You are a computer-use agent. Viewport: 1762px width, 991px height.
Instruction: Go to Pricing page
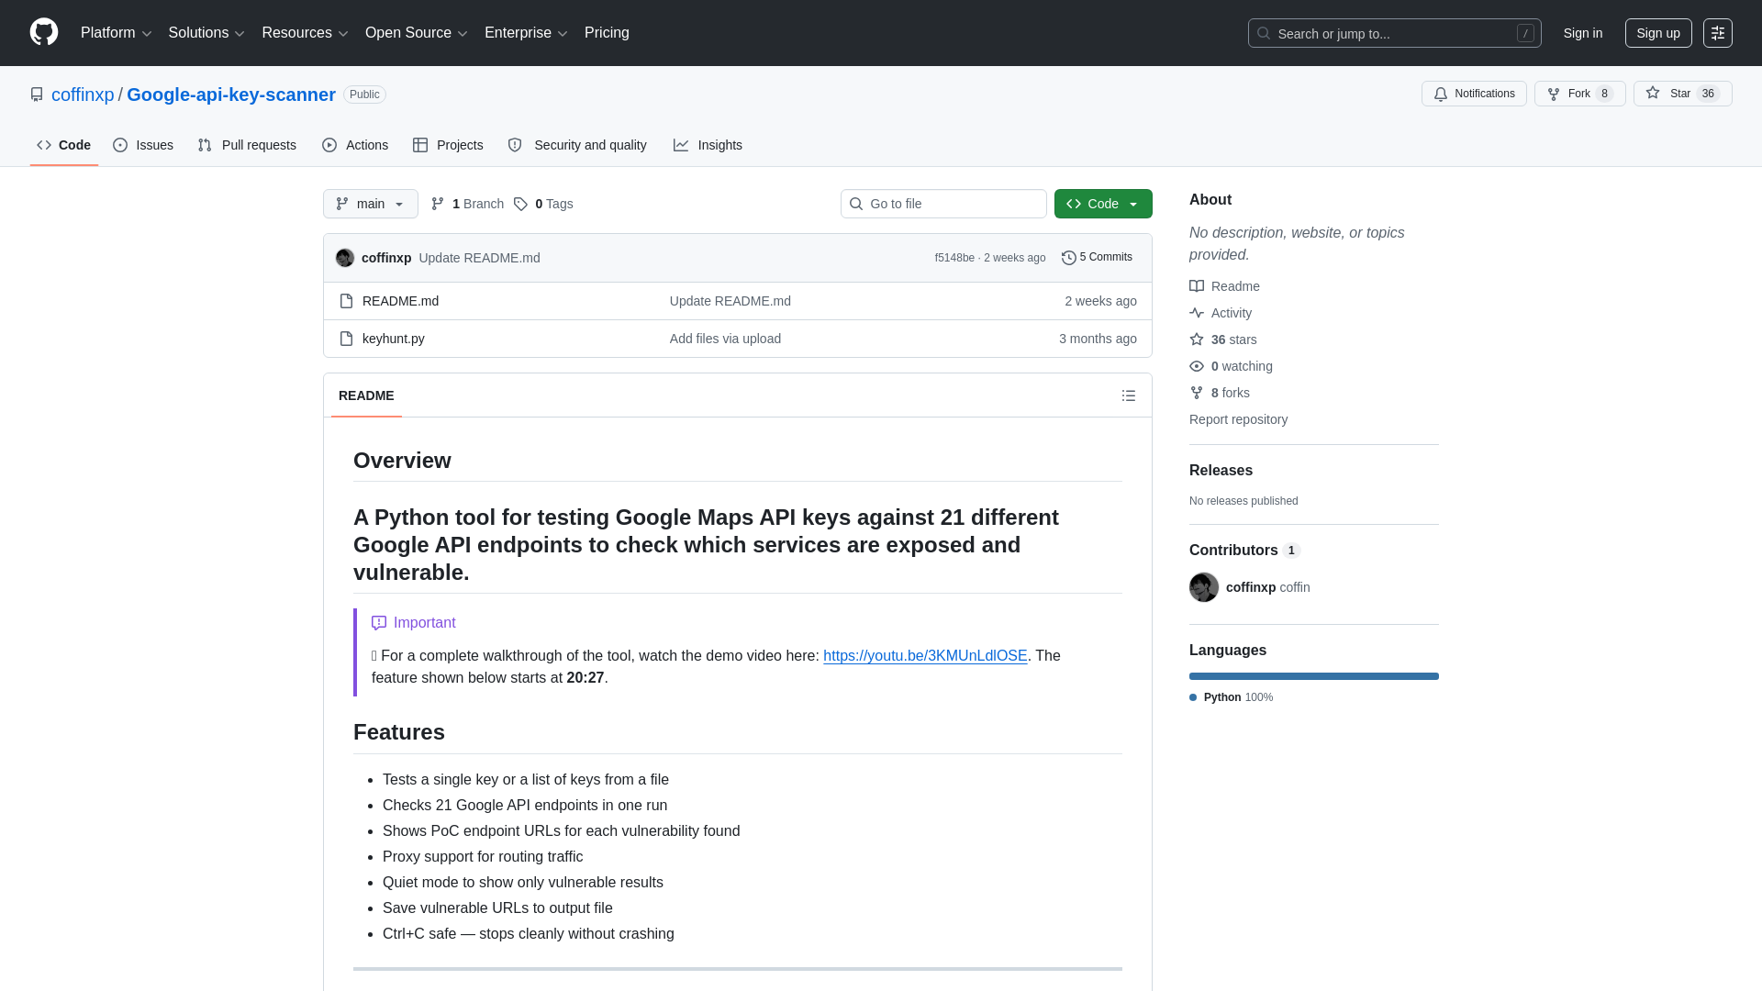[607, 33]
